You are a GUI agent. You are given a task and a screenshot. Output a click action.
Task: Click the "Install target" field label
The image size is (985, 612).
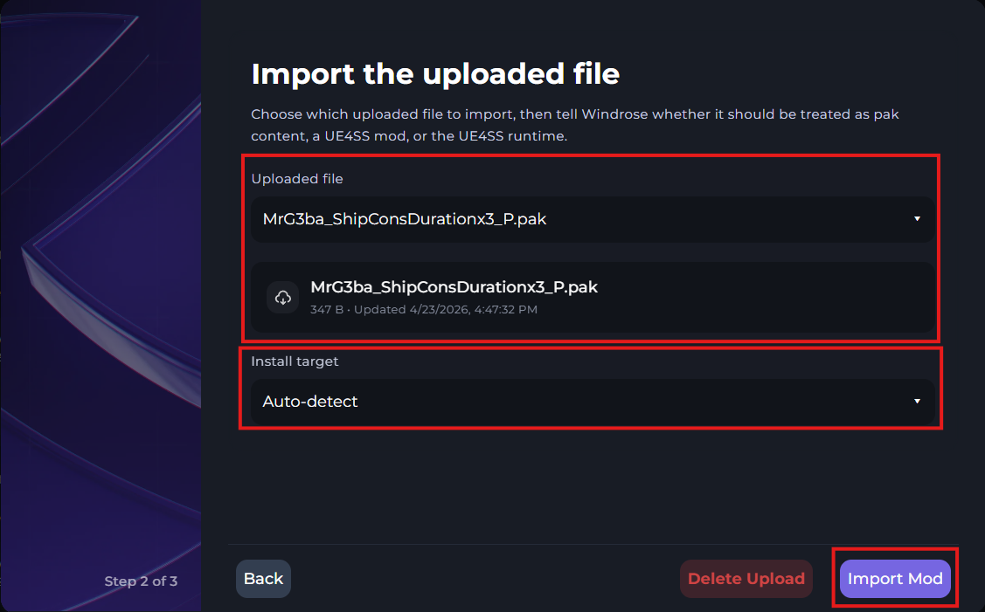[x=295, y=361]
